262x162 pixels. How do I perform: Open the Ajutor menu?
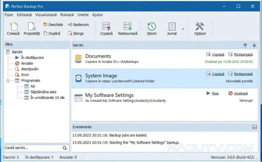click(x=98, y=15)
